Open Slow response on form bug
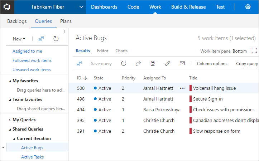The image size is (259, 161). click(216, 131)
